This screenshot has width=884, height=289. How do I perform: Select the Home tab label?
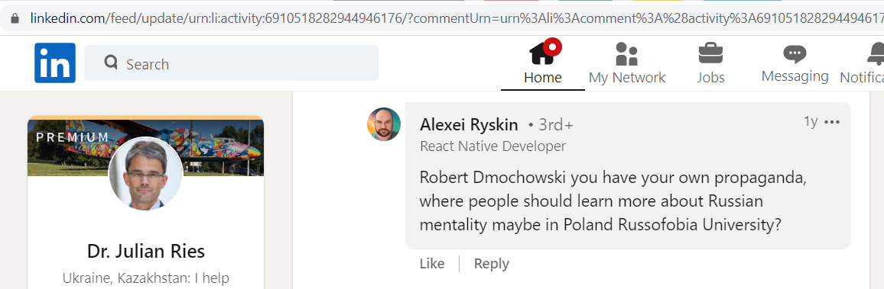pos(542,78)
